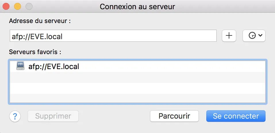Click the greyed-out zoom window button
This screenshot has height=133, width=275.
[29, 7]
